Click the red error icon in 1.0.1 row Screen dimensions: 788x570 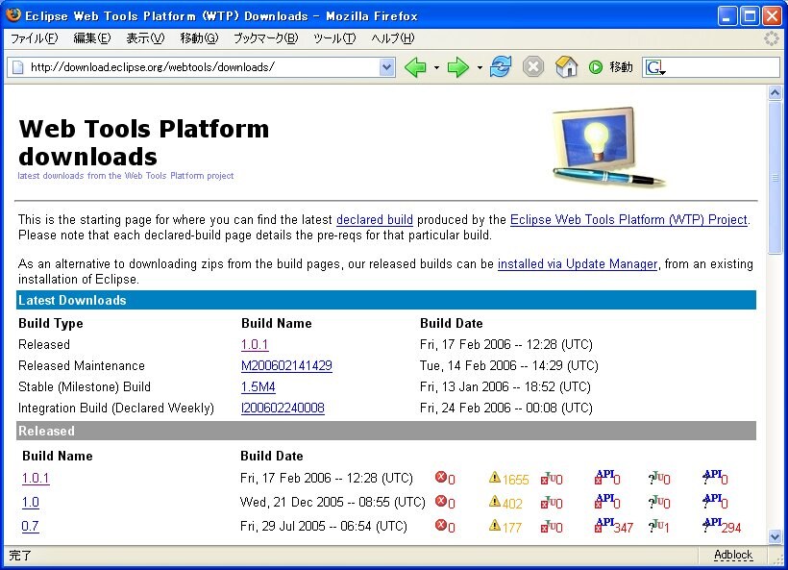click(441, 477)
